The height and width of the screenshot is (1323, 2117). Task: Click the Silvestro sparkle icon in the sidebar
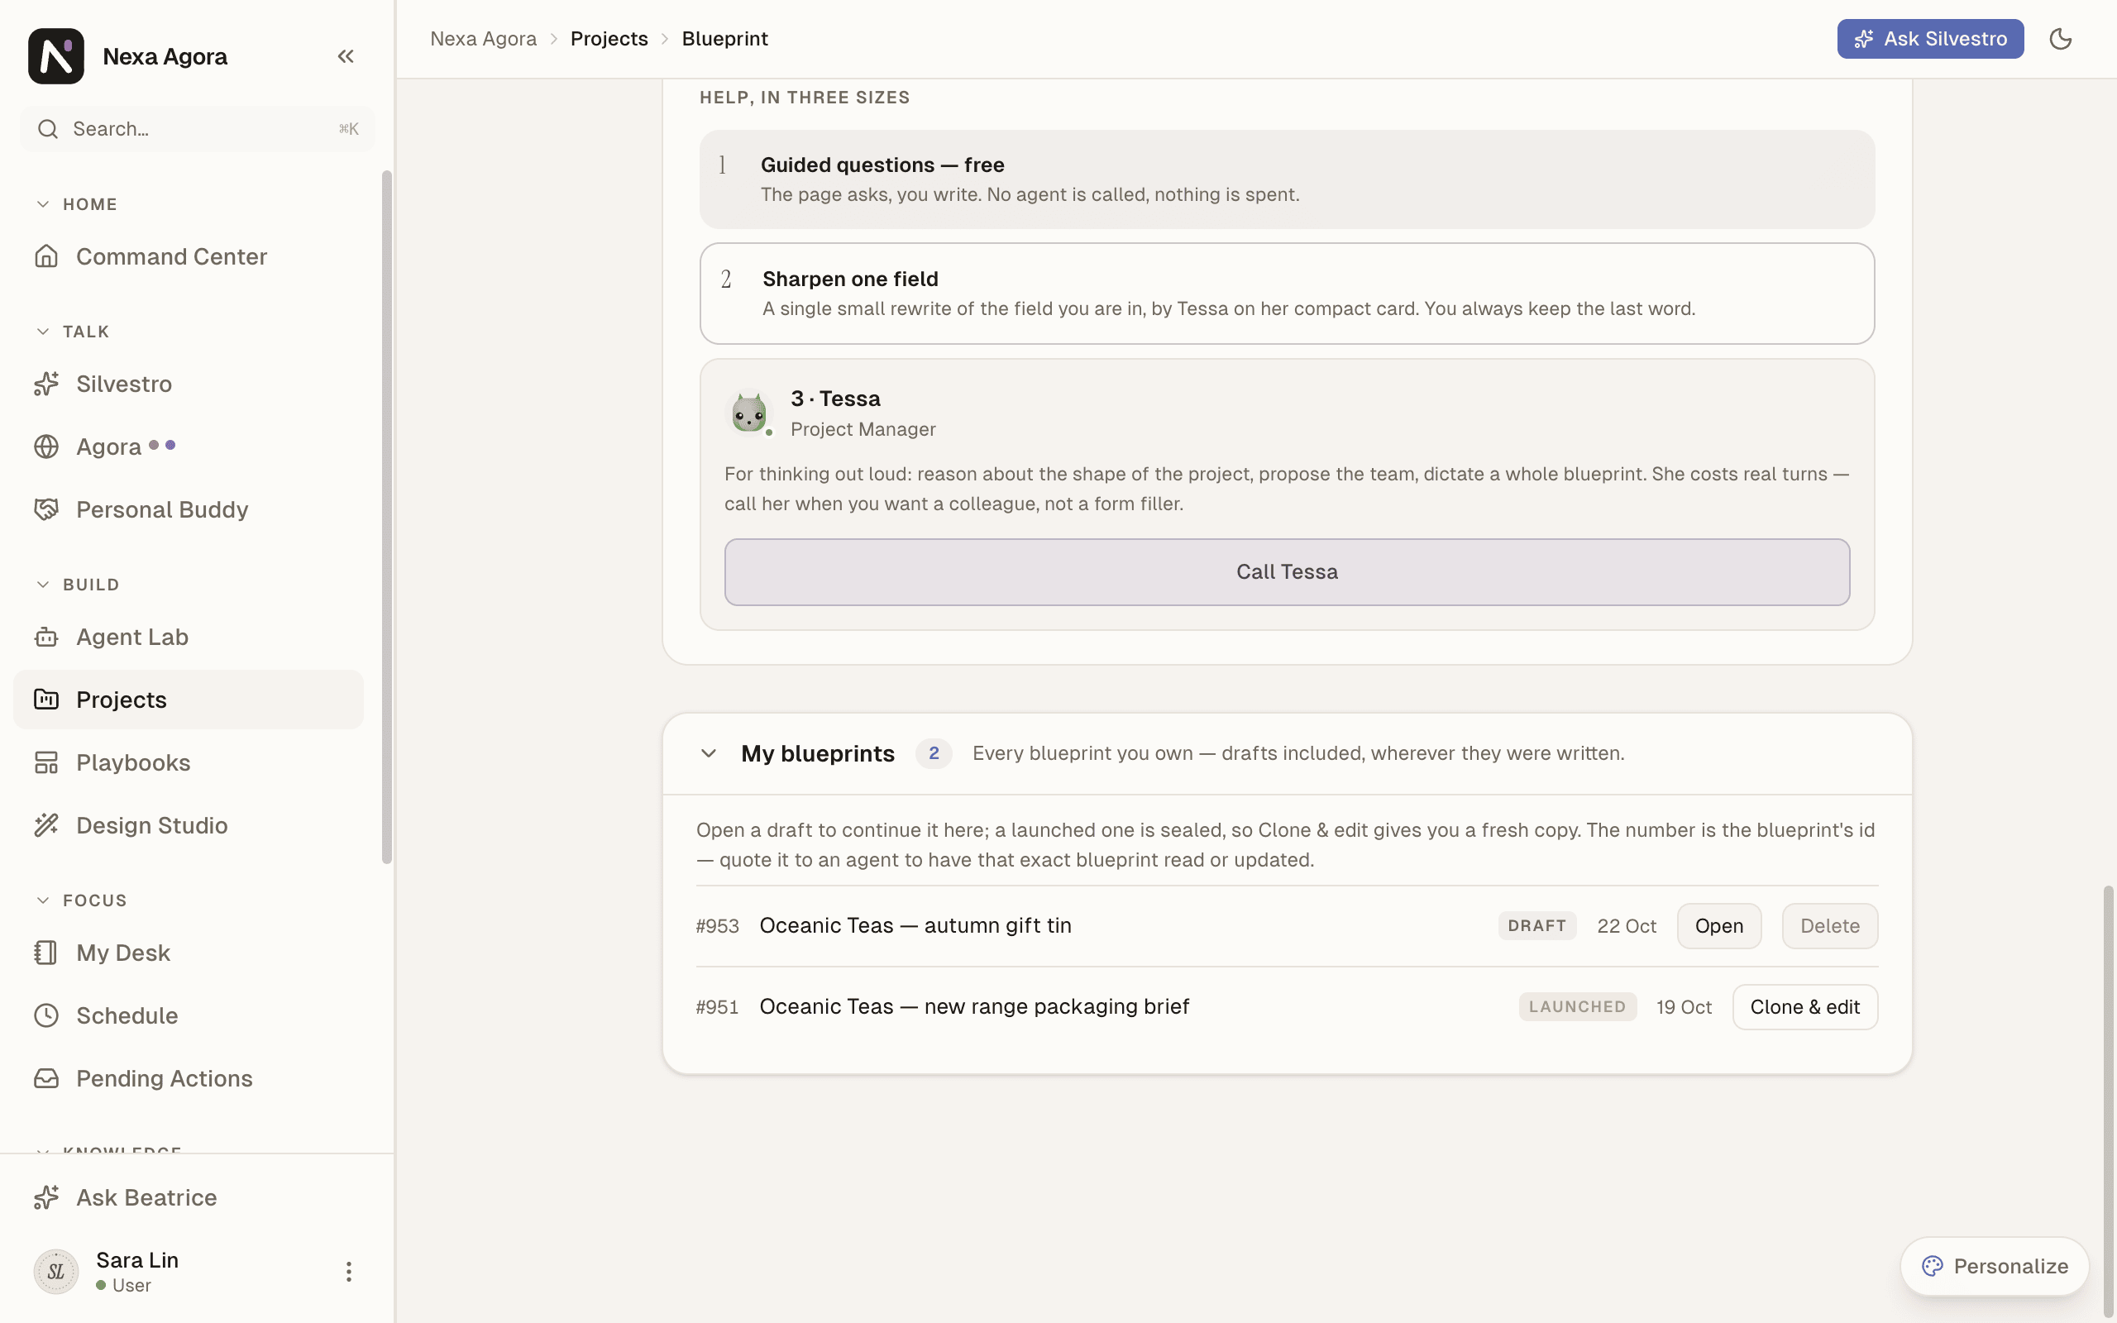tap(46, 384)
